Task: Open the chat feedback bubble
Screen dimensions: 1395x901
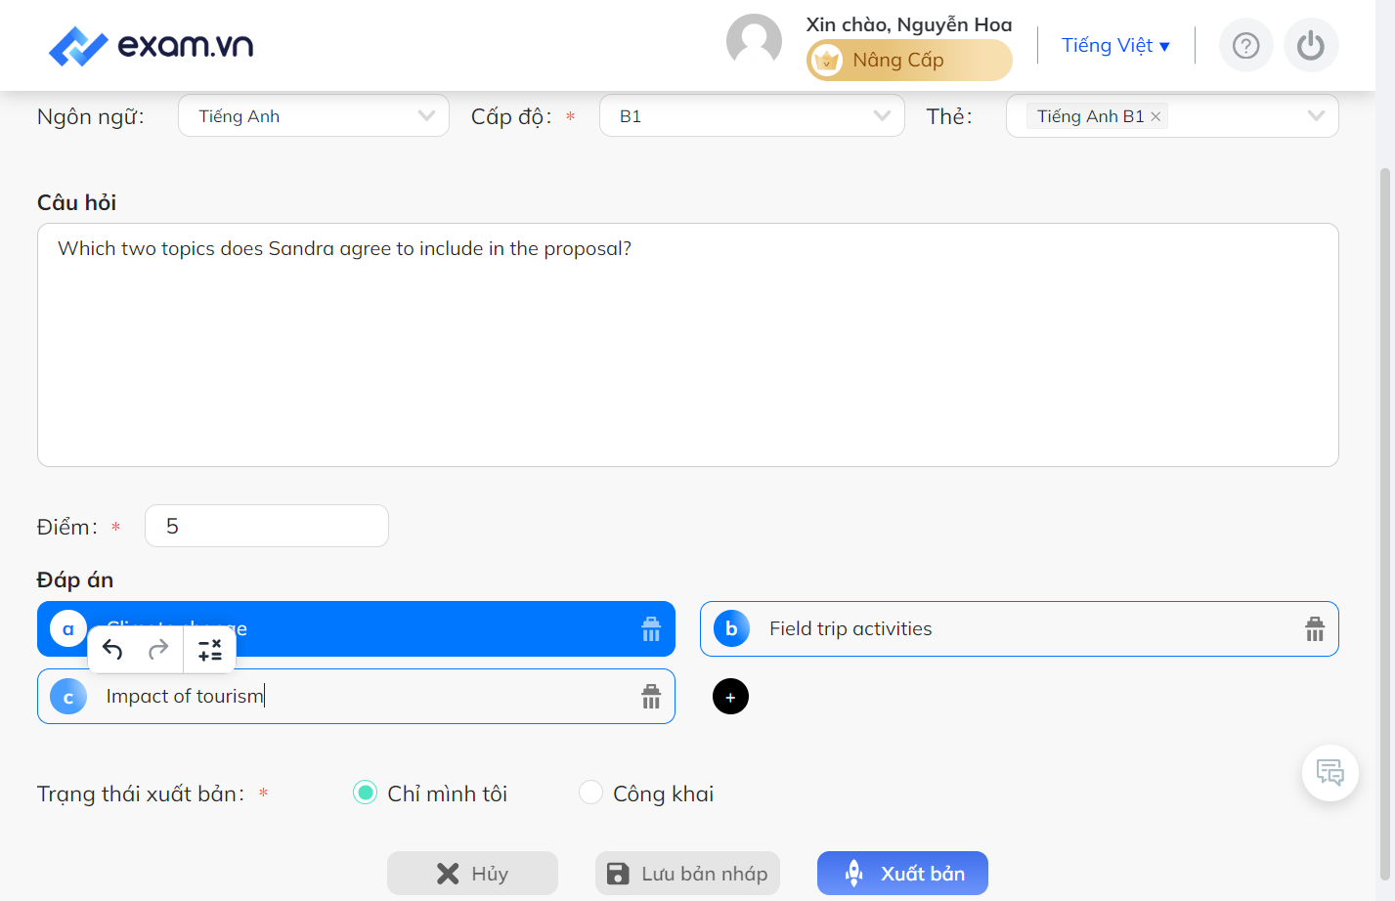Action: click(1330, 773)
